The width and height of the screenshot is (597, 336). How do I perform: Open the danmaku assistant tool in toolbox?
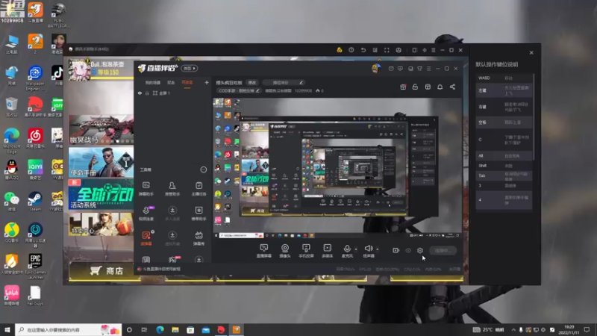(146, 189)
